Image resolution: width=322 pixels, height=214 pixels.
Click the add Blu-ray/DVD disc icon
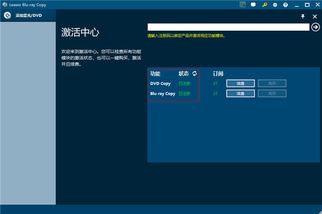coord(8,16)
